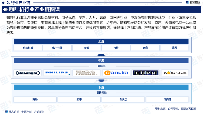Click the 滤网 box
Viewport: 203px width, 114px height.
click(174, 48)
